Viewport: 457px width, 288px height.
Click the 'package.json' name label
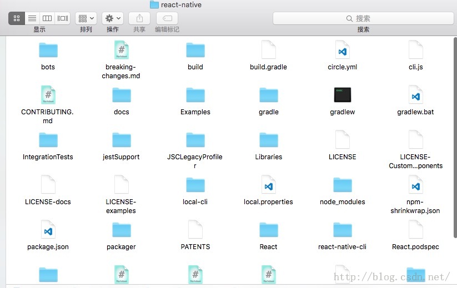click(x=48, y=247)
